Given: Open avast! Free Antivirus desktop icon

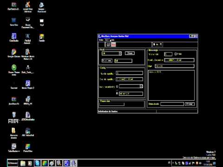Looking at the screenshot, I should (28, 7).
